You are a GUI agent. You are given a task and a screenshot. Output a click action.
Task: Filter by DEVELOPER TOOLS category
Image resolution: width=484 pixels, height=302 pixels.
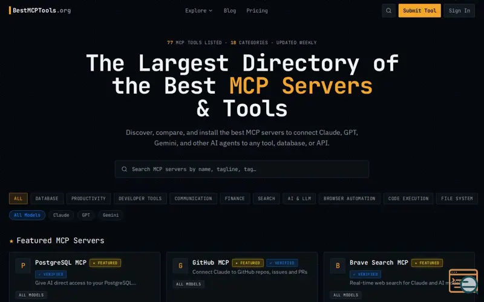140,199
